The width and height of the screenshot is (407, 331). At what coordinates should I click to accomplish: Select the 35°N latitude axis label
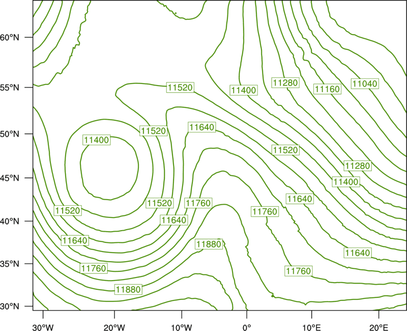[x=10, y=264]
